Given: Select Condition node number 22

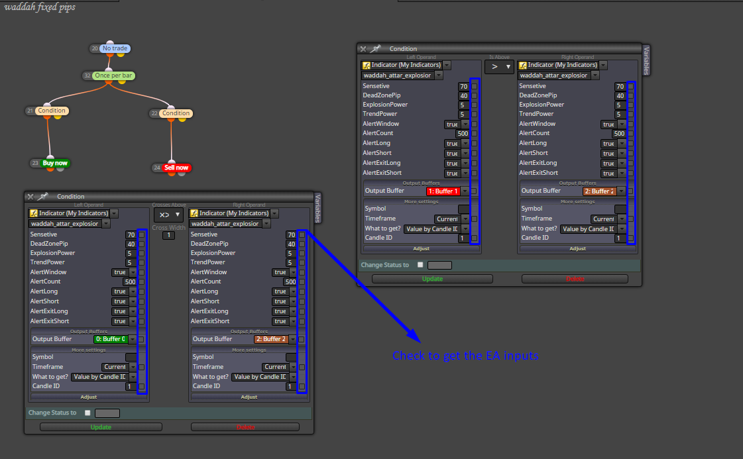Looking at the screenshot, I should coord(176,113).
